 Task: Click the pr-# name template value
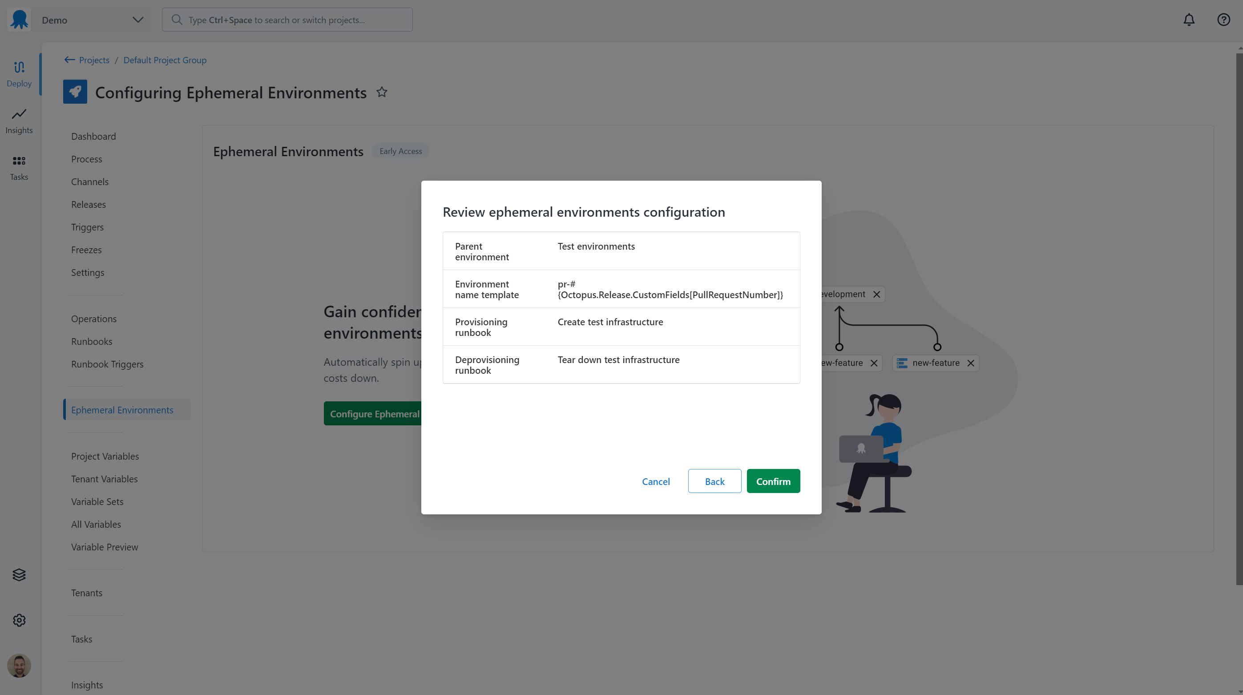pyautogui.click(x=670, y=289)
